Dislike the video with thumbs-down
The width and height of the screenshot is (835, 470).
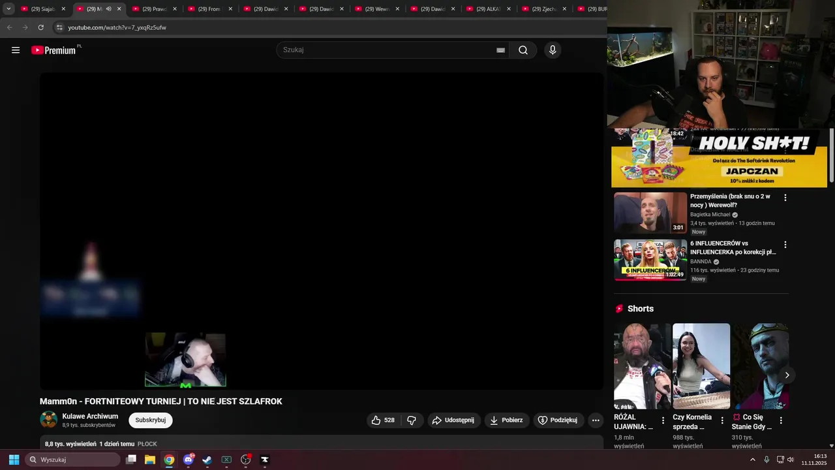[x=412, y=420]
